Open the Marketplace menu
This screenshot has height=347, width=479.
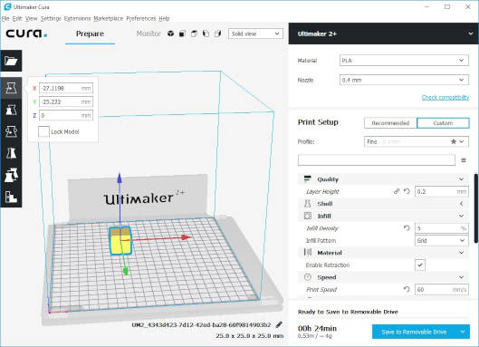coord(108,19)
